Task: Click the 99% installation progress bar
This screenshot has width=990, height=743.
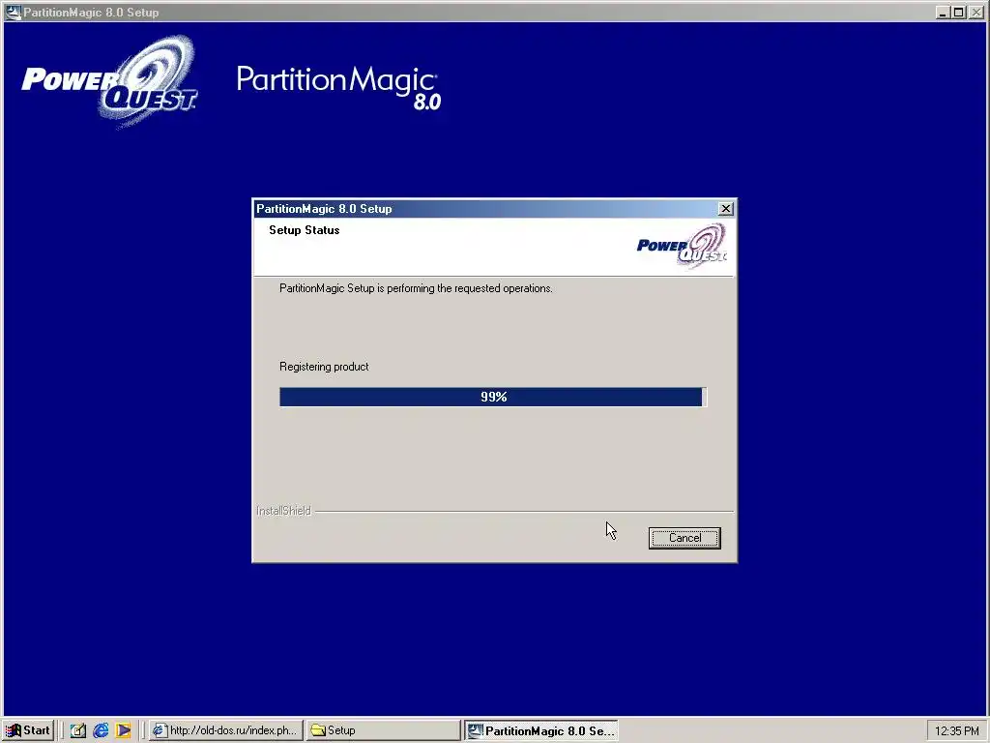Action: pyautogui.click(x=493, y=397)
